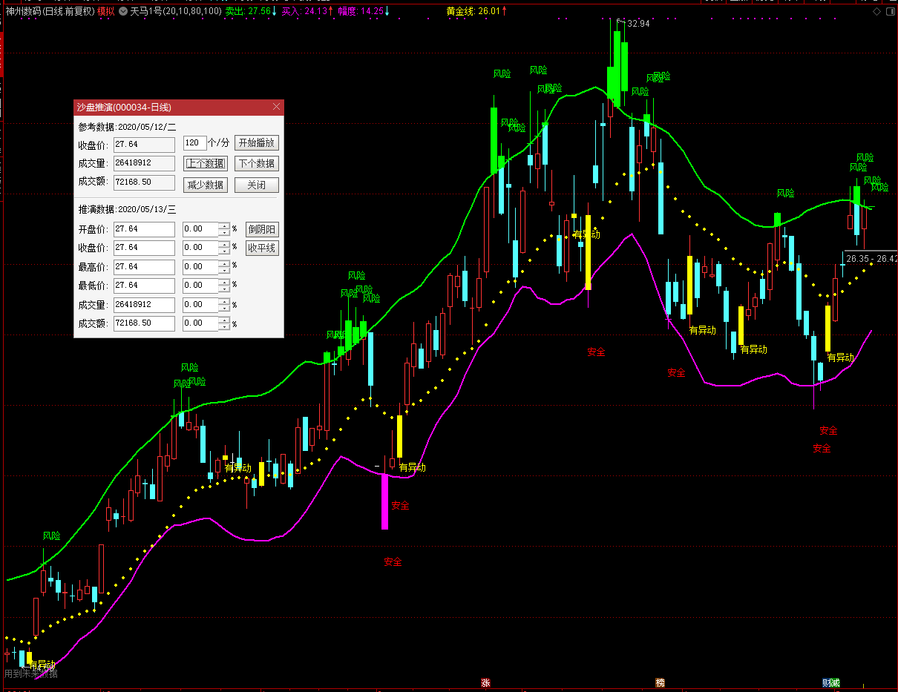Image resolution: width=898 pixels, height=692 pixels.
Task: Go to previous data with 上个数据
Action: [205, 163]
